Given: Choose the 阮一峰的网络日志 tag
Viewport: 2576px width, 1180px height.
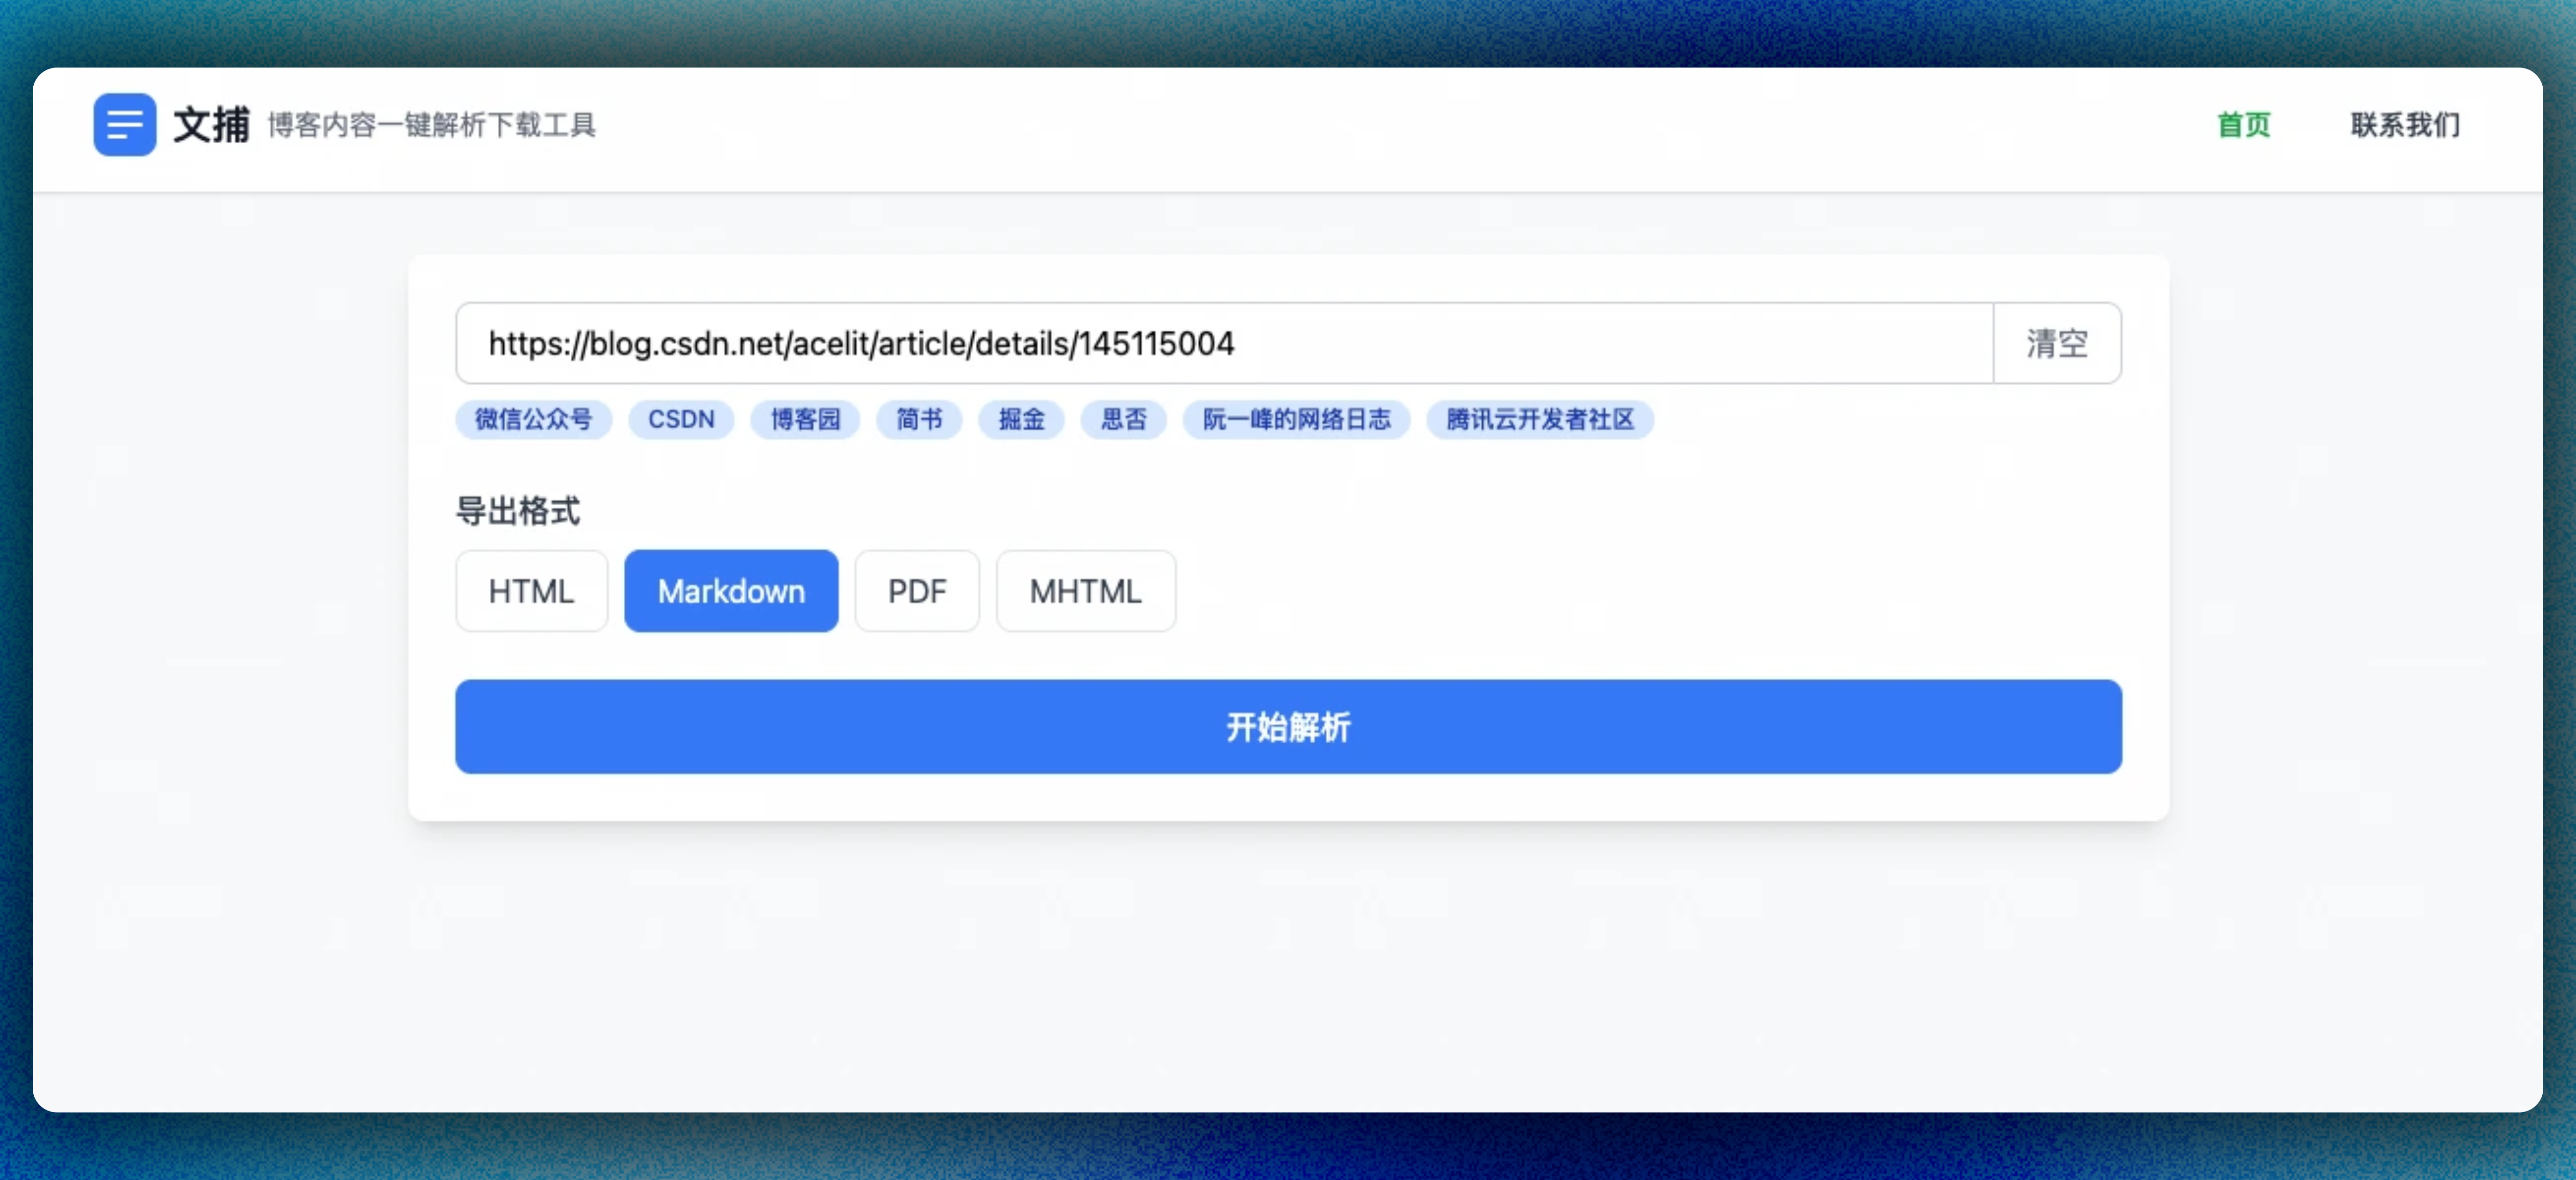Looking at the screenshot, I should (1296, 419).
